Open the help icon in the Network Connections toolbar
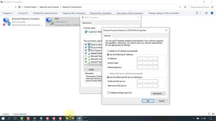Screen dimensions: 216x121 pos(212,13)
